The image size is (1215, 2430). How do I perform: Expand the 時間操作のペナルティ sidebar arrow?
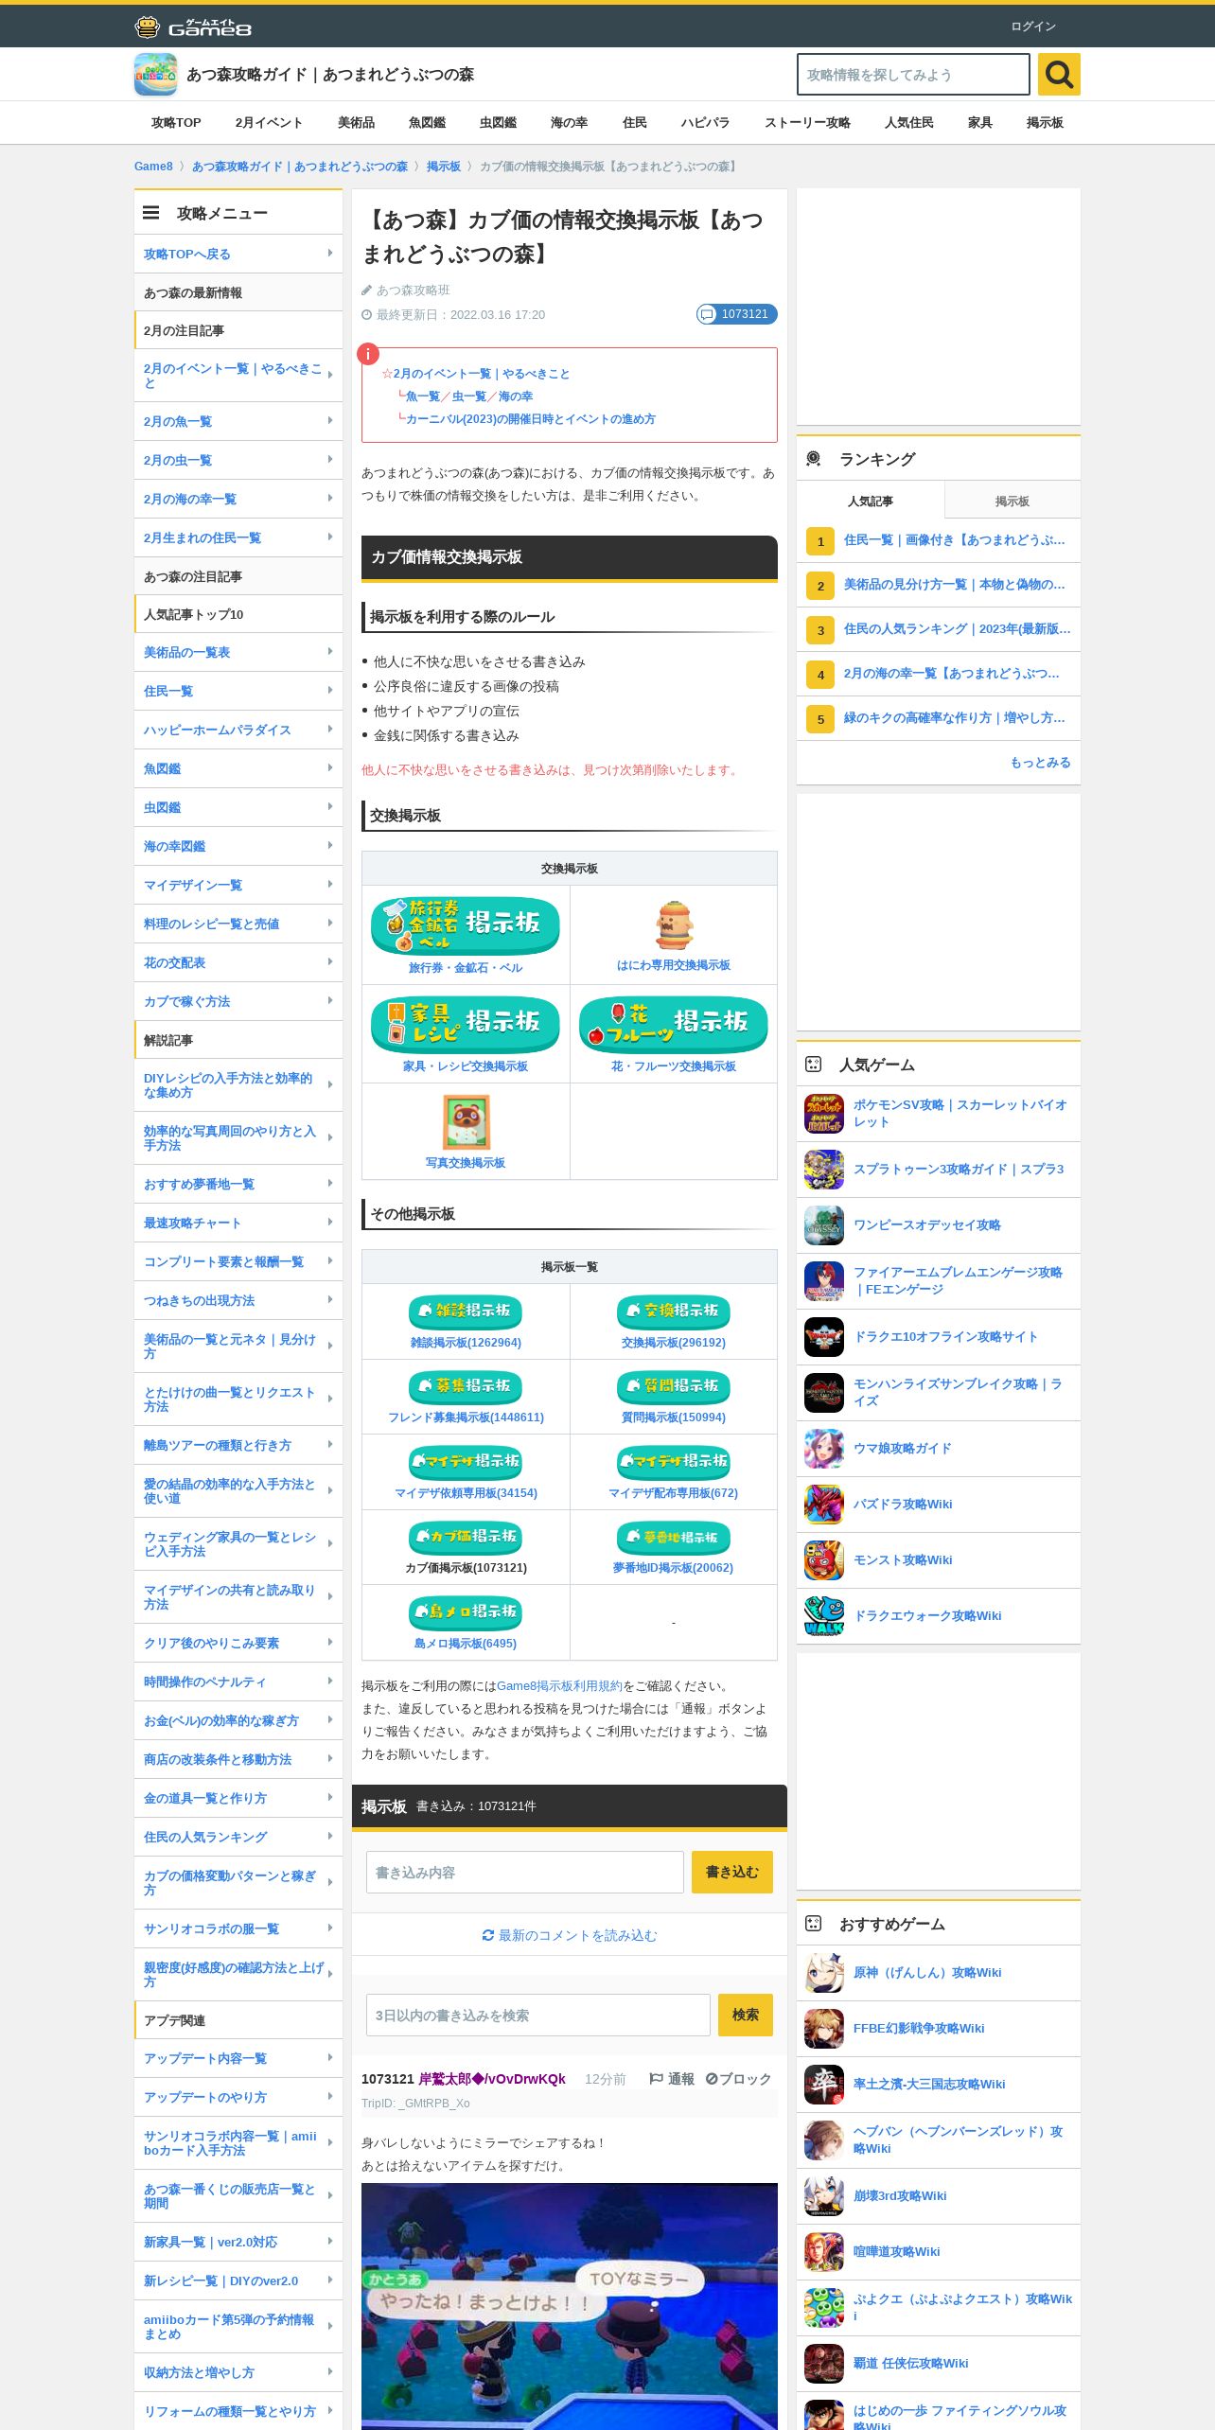tap(330, 1682)
